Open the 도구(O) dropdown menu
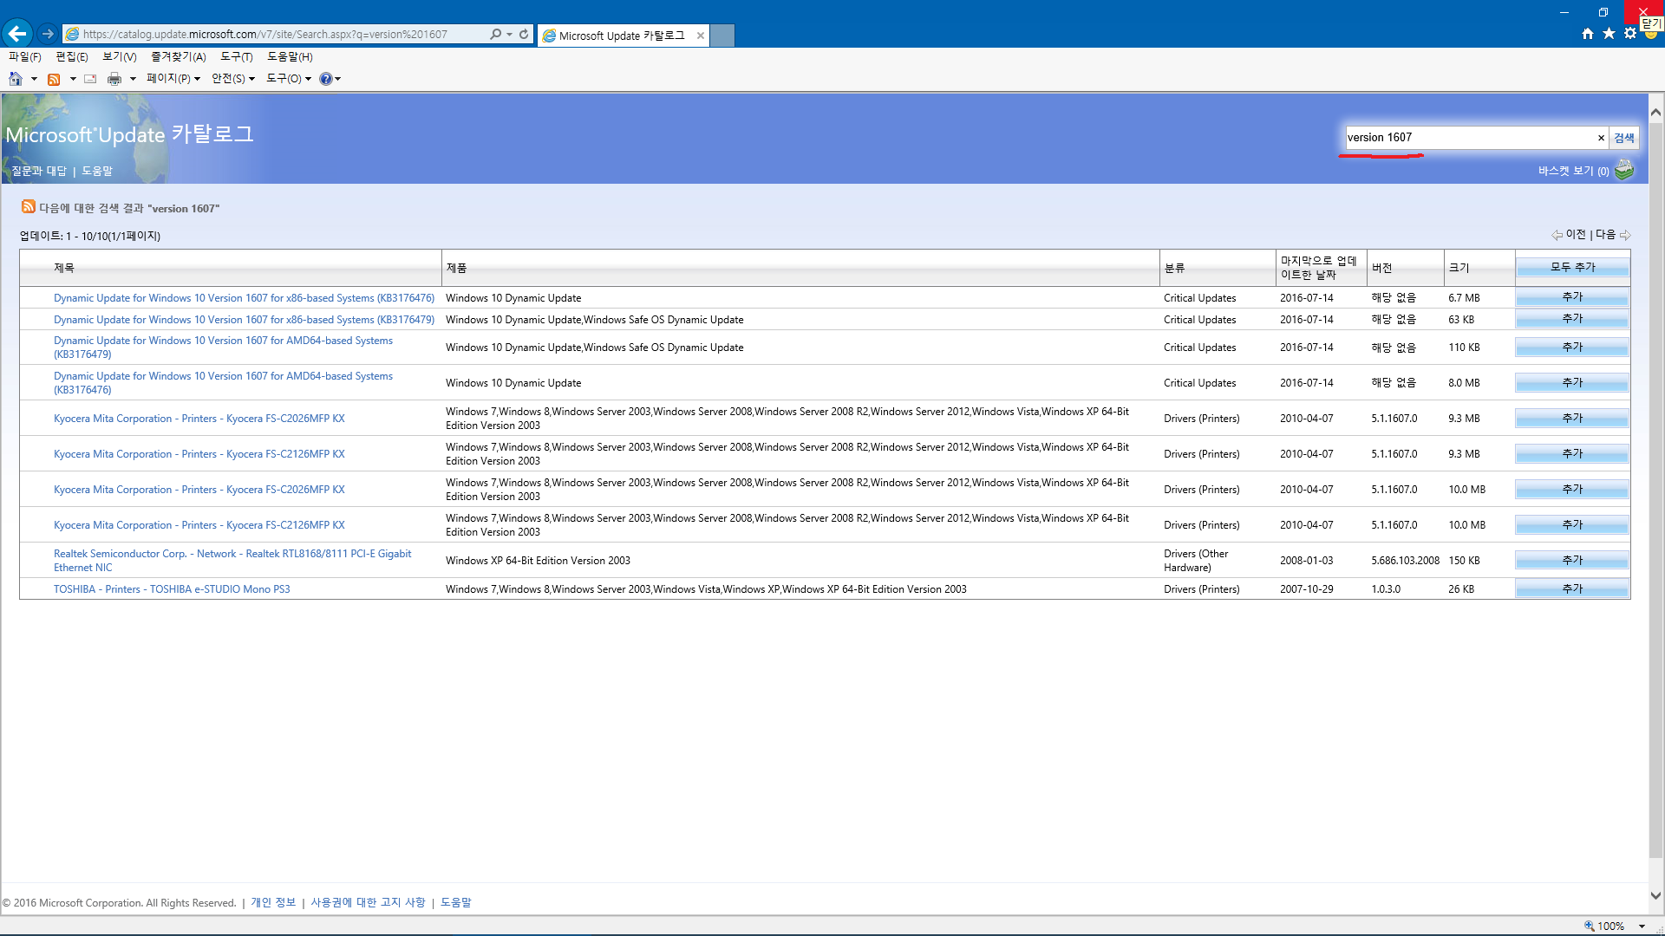The height and width of the screenshot is (936, 1665). pyautogui.click(x=289, y=79)
